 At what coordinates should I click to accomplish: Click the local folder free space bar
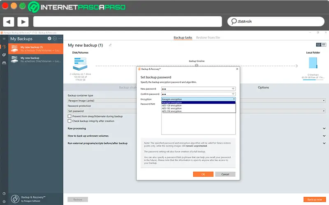point(313,80)
